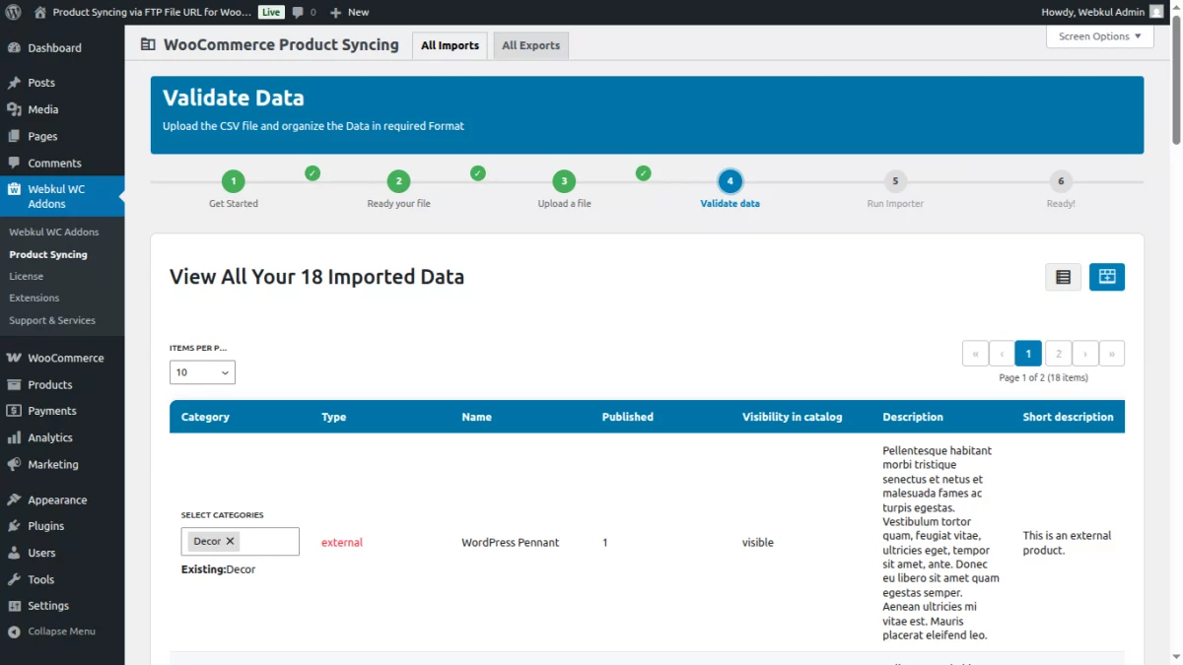The image size is (1183, 665).
Task: Click step 3 Upload a file circle
Action: [x=564, y=181]
